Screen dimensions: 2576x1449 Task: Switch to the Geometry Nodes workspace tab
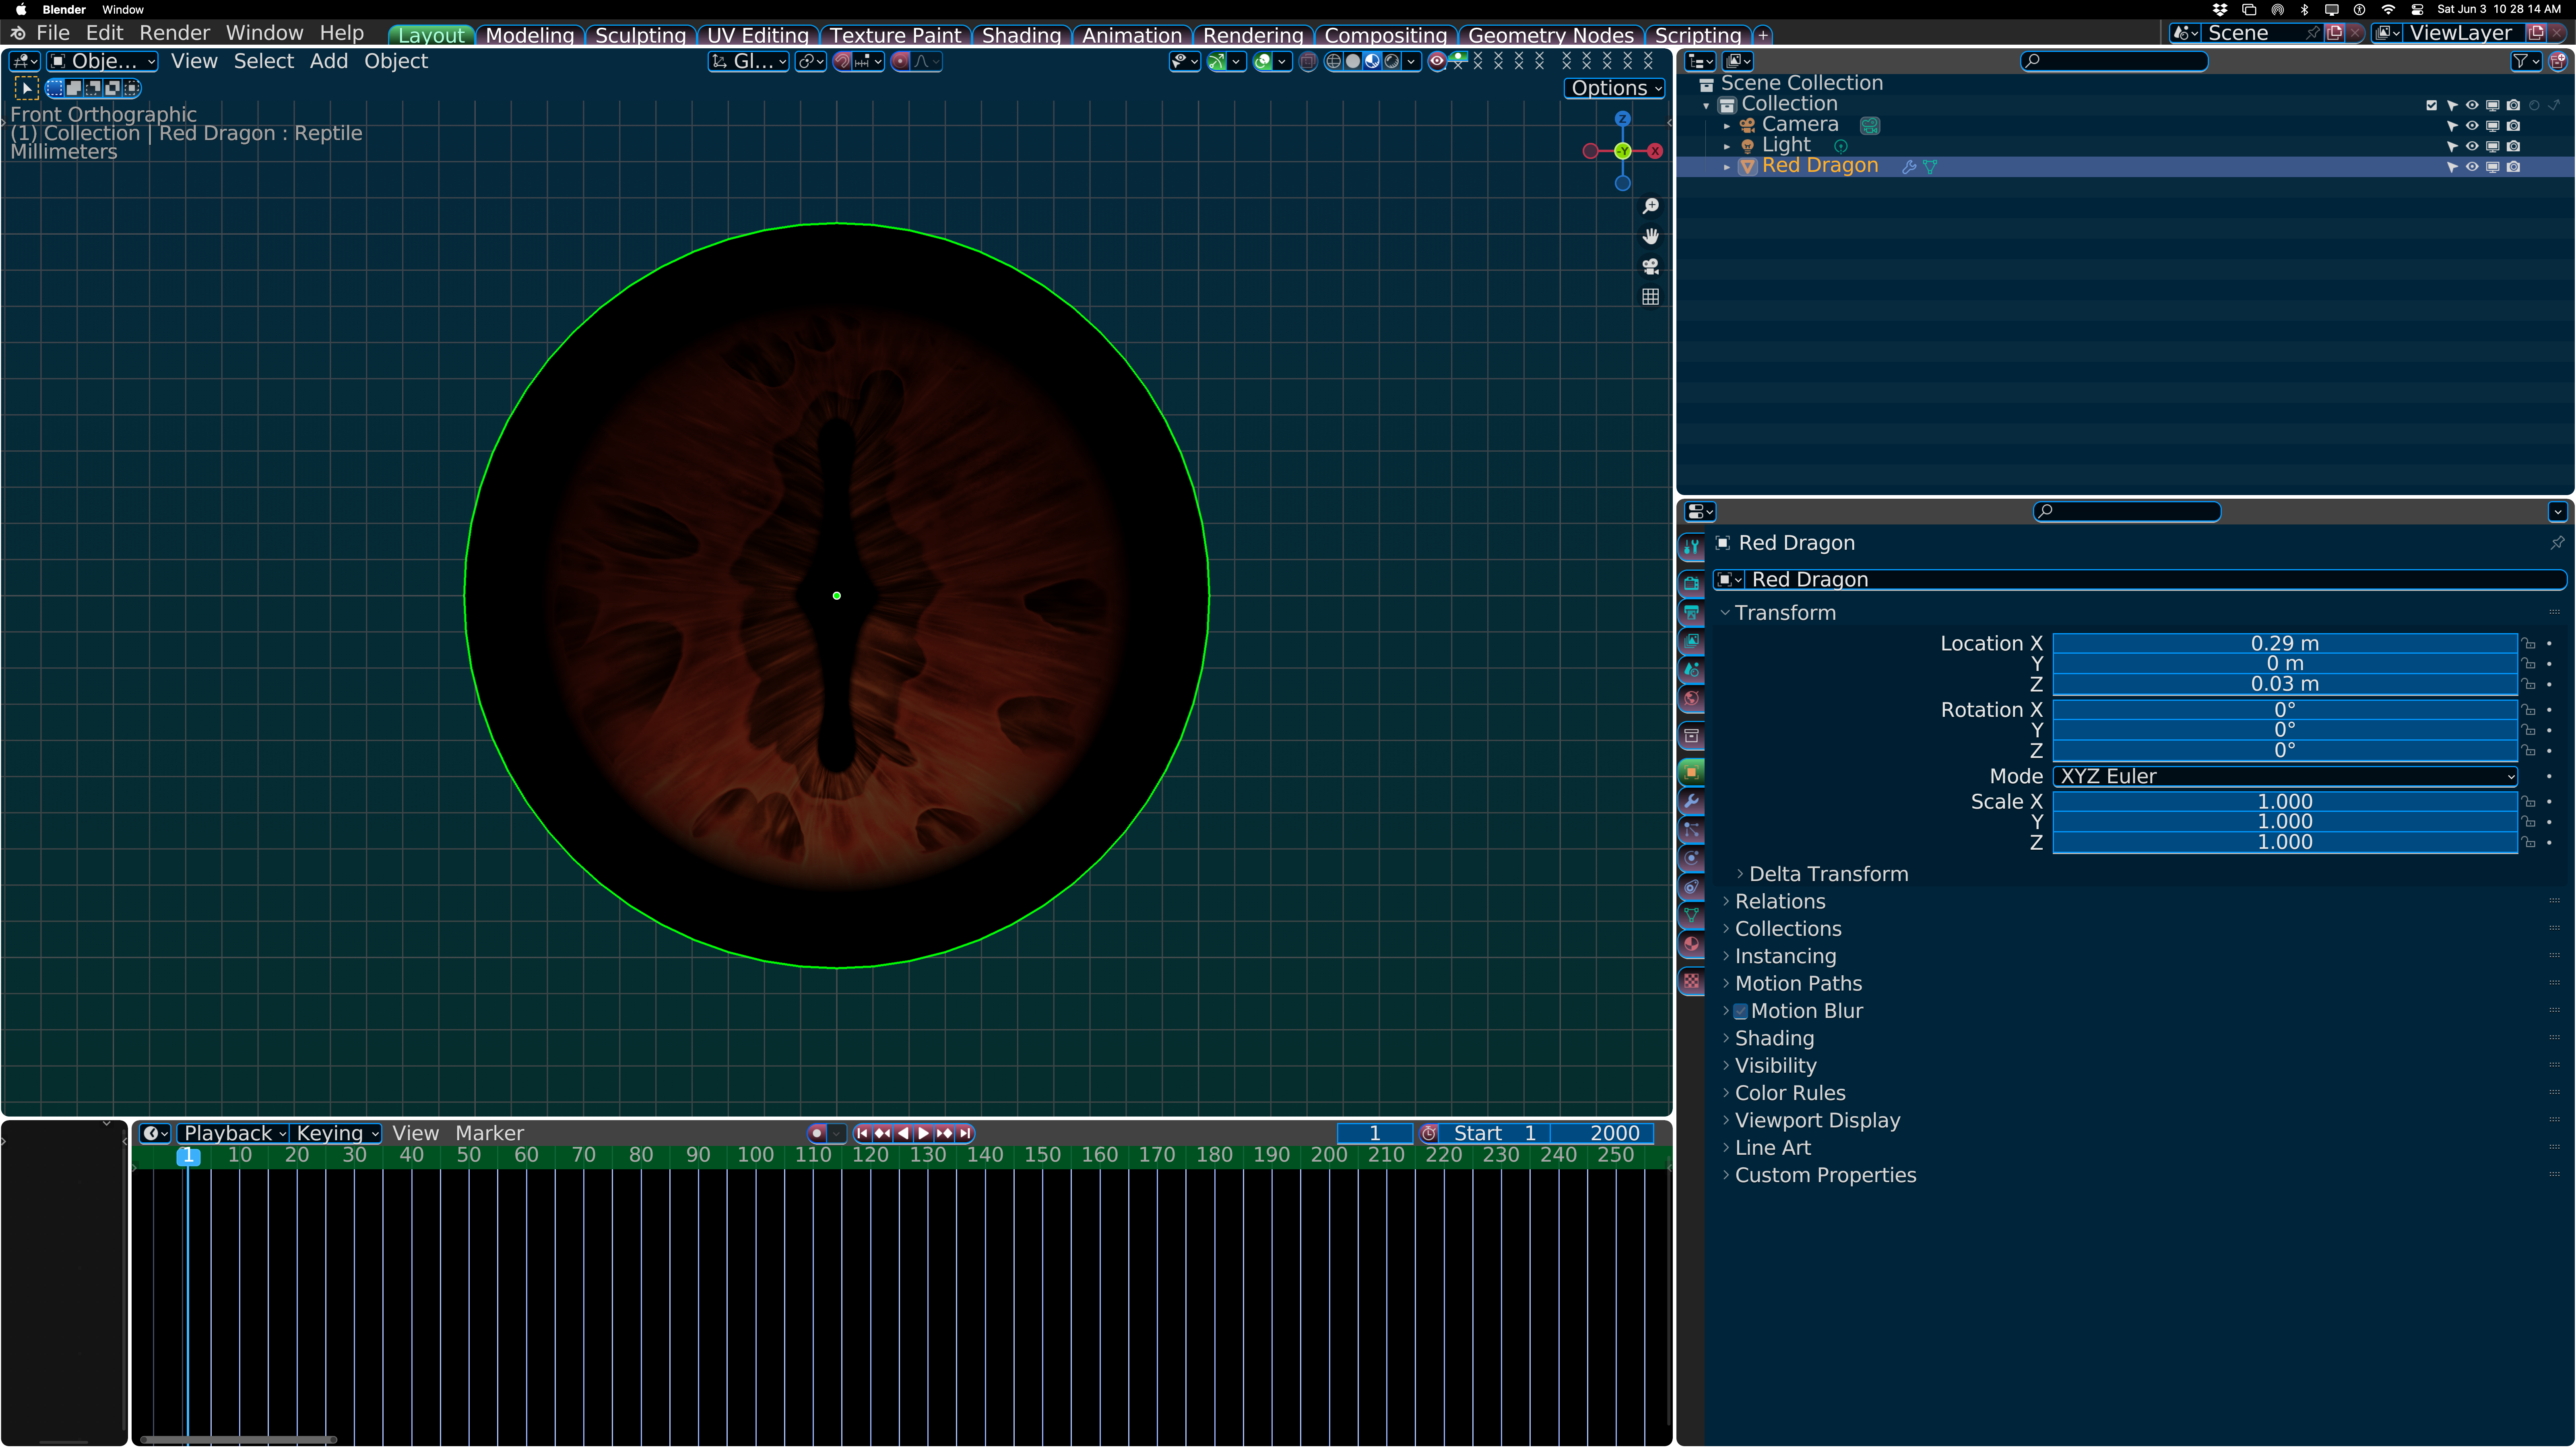1551,35
